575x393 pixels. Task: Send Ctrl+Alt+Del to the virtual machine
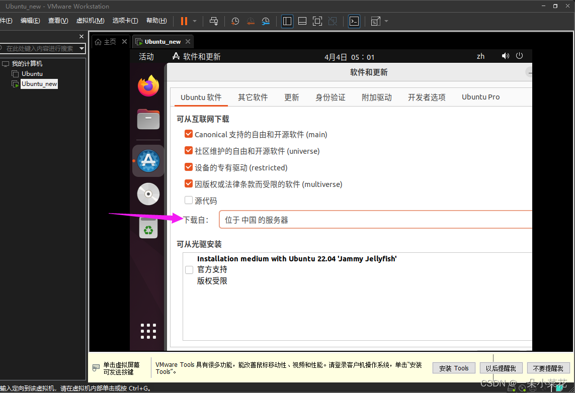[x=214, y=21]
